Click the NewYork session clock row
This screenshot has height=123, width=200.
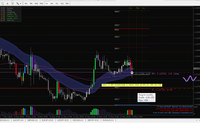point(7,20)
